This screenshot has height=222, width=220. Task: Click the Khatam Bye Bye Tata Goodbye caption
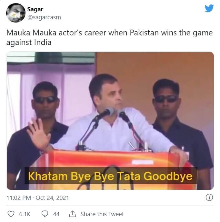pyautogui.click(x=110, y=176)
